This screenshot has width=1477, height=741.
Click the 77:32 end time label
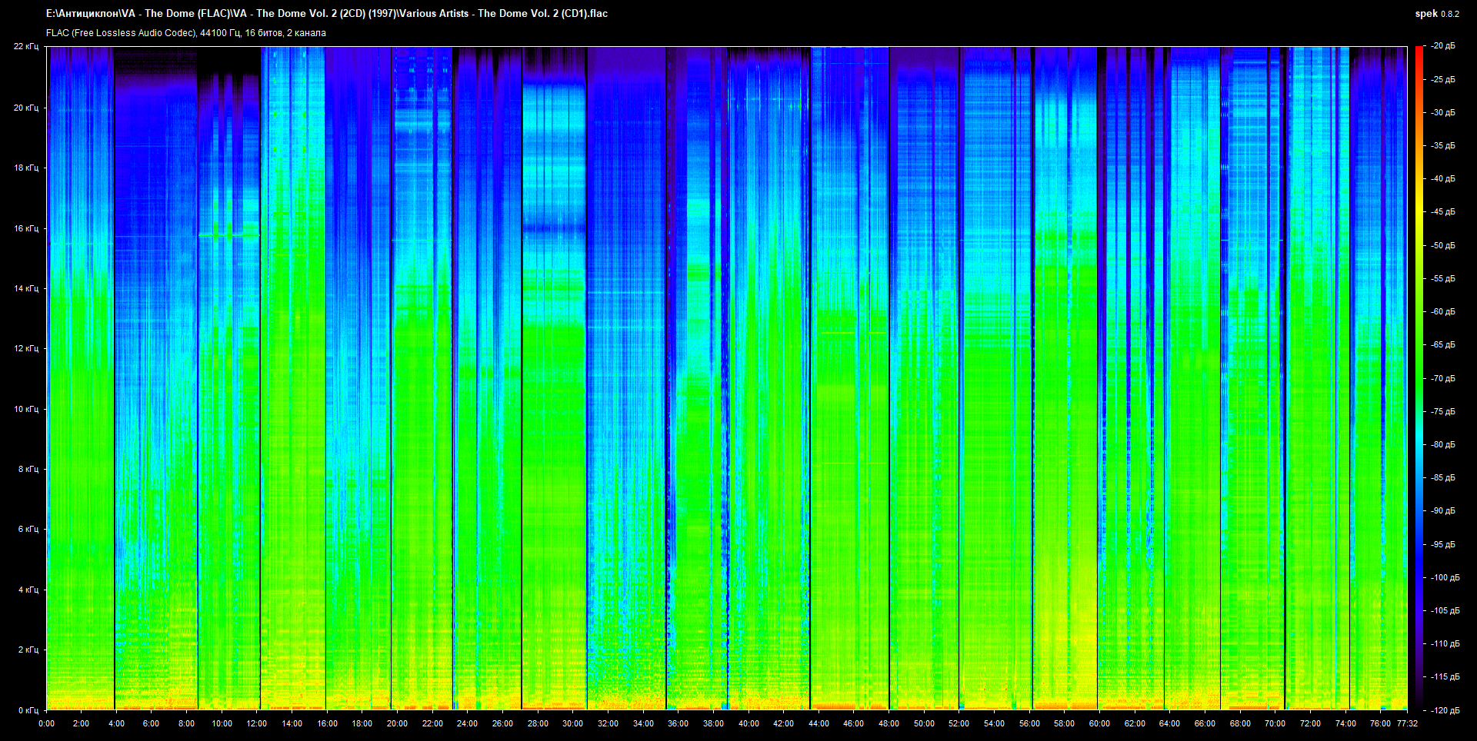[1407, 723]
